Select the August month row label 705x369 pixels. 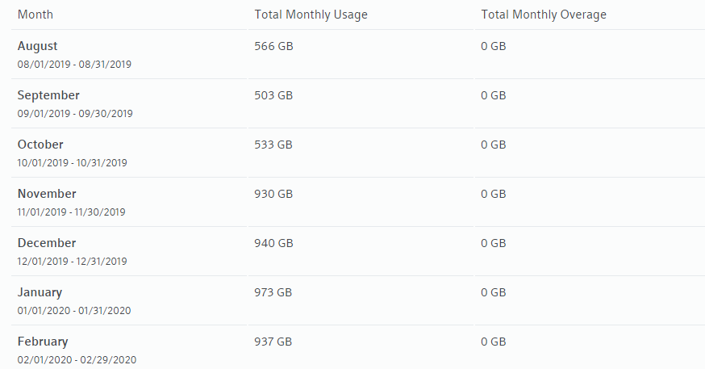pyautogui.click(x=38, y=46)
